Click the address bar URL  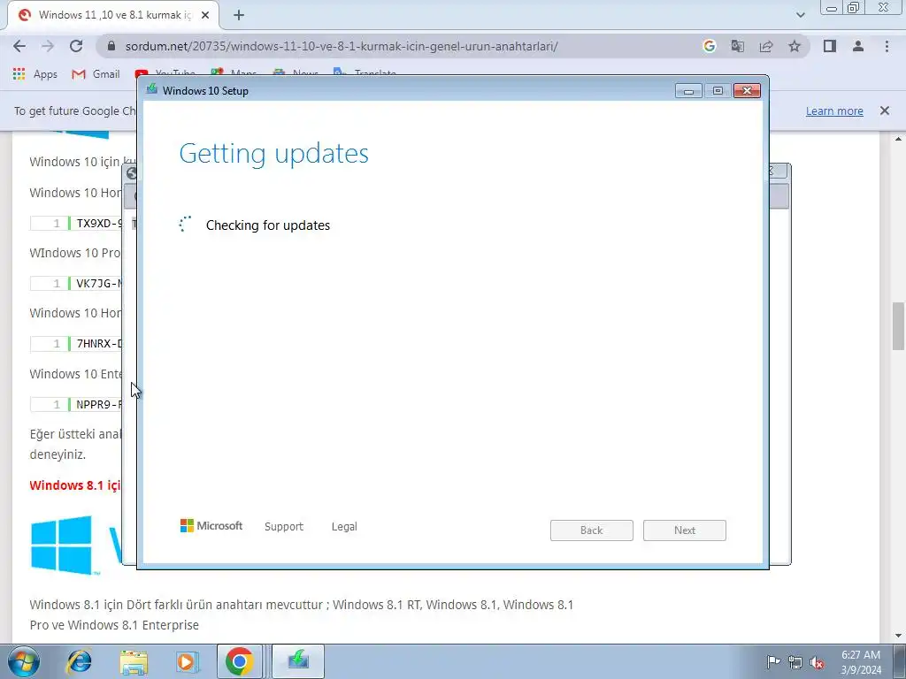click(341, 46)
